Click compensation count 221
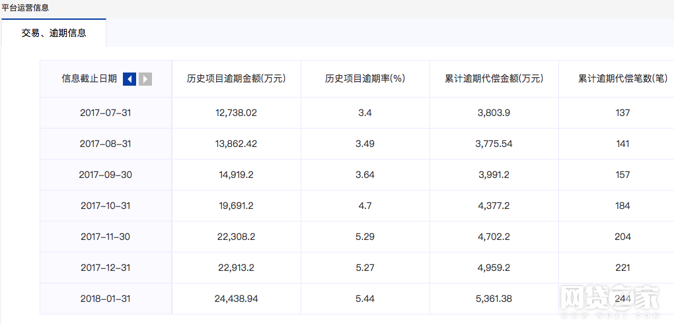The height and width of the screenshot is (325, 674). click(622, 268)
